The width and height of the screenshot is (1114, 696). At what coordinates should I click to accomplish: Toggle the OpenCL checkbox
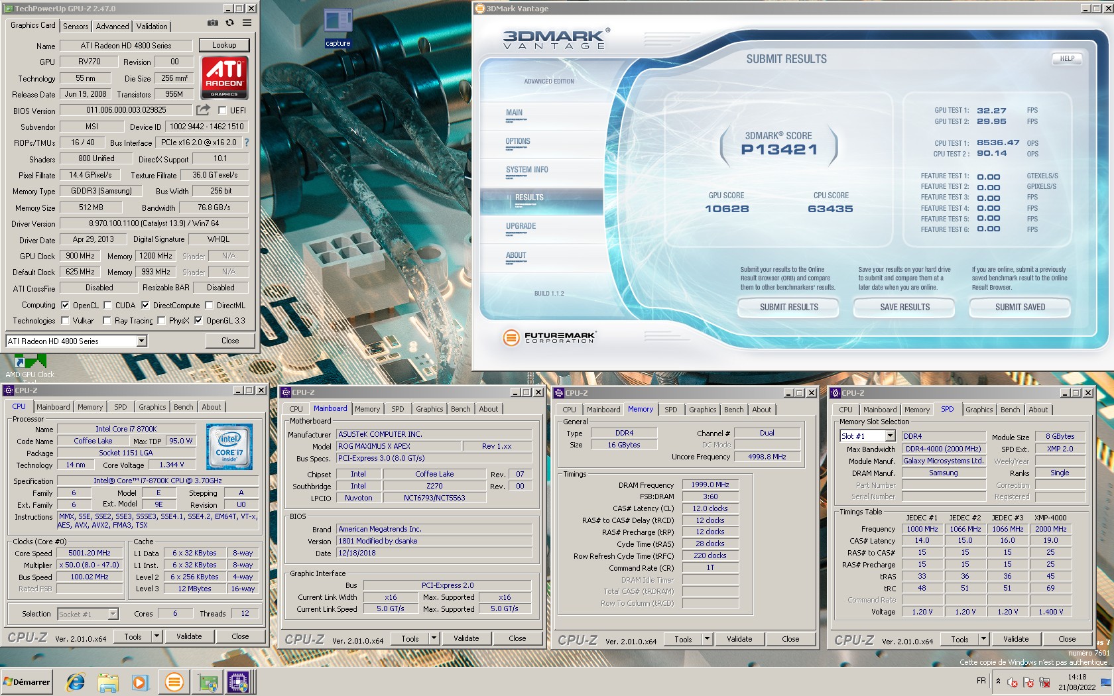(65, 306)
